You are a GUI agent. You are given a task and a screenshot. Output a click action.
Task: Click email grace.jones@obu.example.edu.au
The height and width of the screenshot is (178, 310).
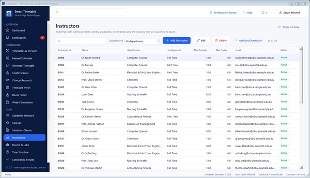[x=254, y=138]
